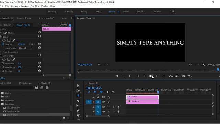Toggle Opacity animation stopwatch
The width and height of the screenshot is (220, 124).
[x=3, y=44]
